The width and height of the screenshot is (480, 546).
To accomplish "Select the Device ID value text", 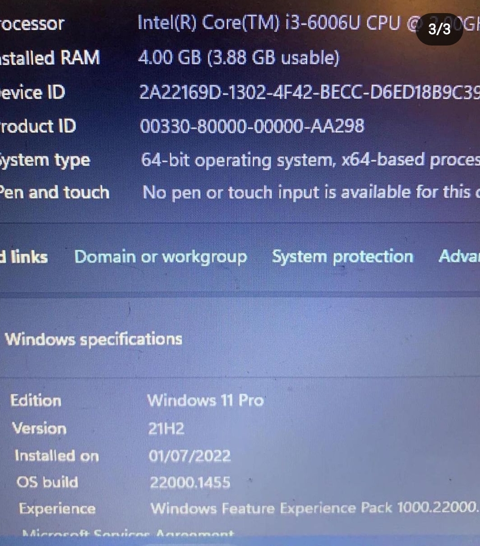I will 309,92.
